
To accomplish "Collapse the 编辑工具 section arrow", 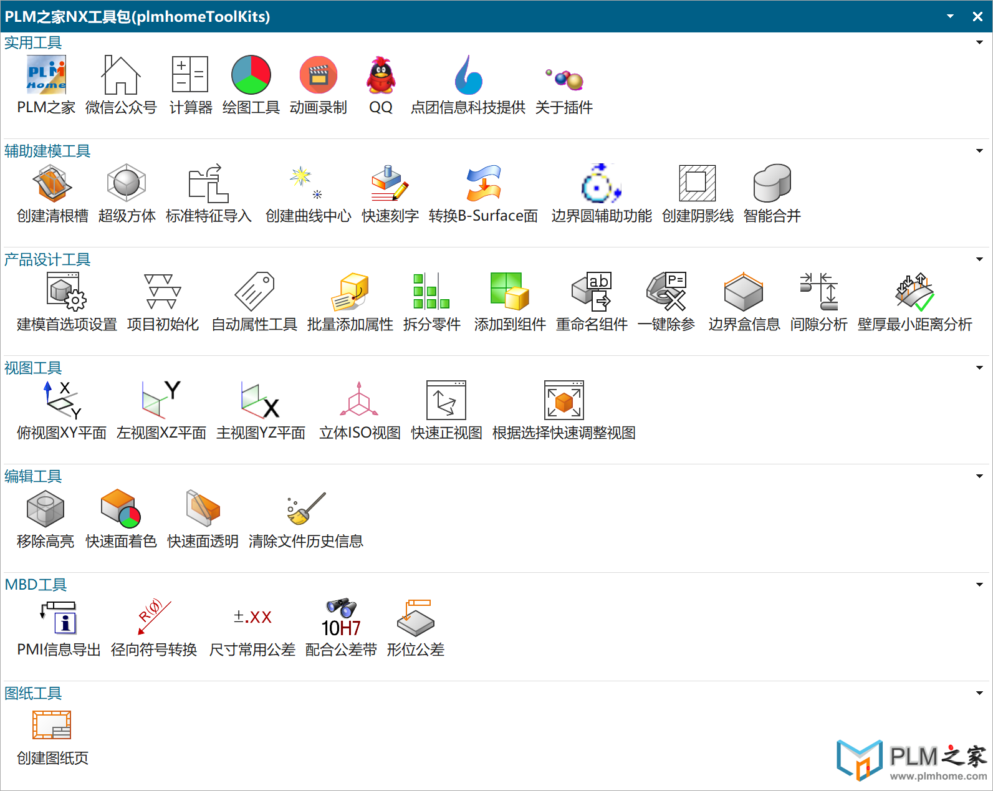I will pos(979,476).
